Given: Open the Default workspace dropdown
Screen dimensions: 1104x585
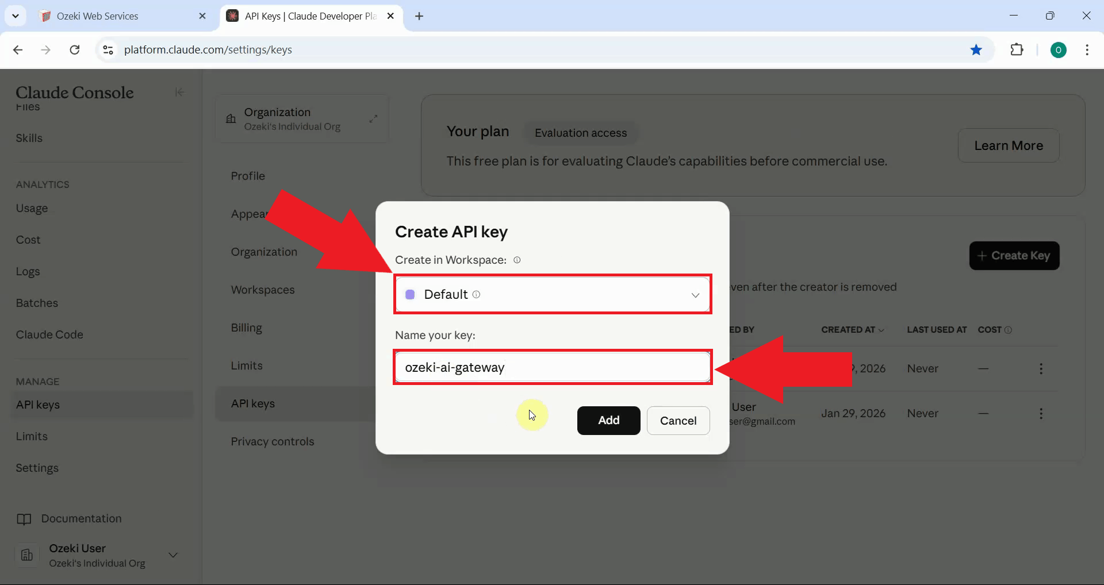Looking at the screenshot, I should [695, 295].
